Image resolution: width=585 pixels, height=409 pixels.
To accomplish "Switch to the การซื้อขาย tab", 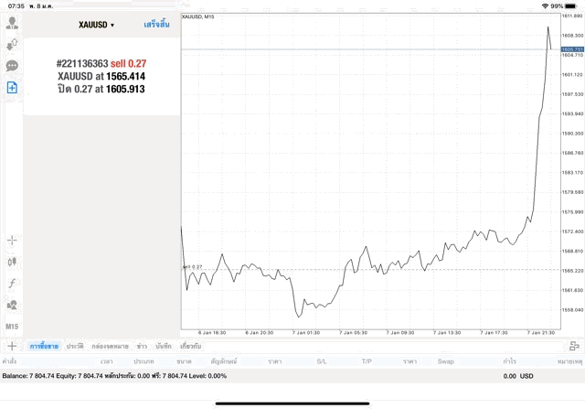I will (x=44, y=346).
